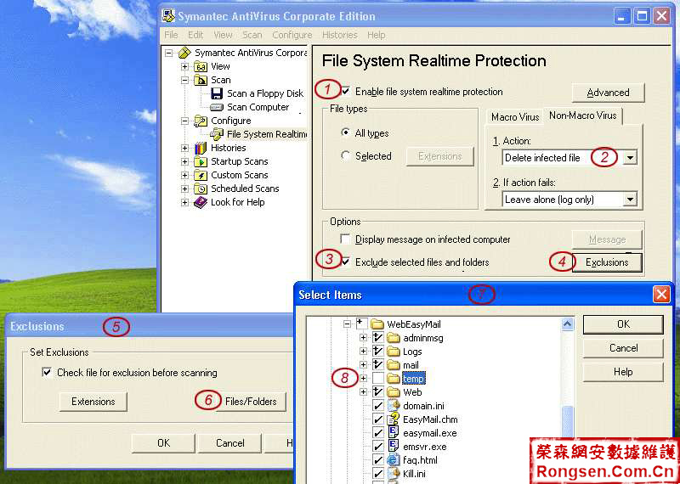Click the Custom Scans lightning icon
The height and width of the screenshot is (484, 680).
(x=201, y=175)
